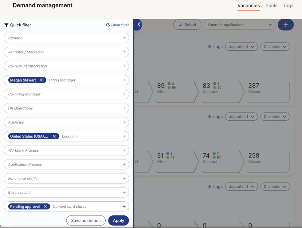Click plus icon in Functional profile field

[x=124, y=178]
